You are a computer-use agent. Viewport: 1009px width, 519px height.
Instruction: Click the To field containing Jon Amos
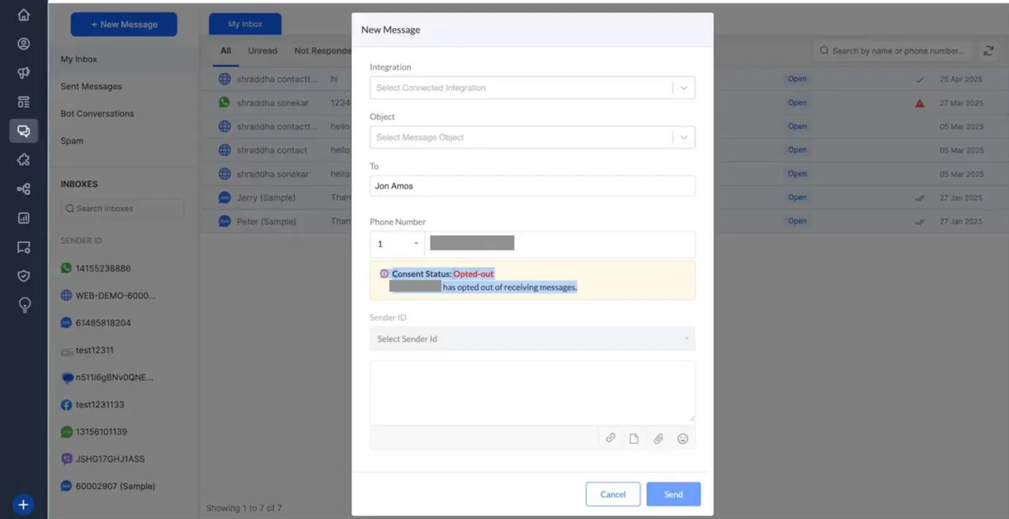532,186
